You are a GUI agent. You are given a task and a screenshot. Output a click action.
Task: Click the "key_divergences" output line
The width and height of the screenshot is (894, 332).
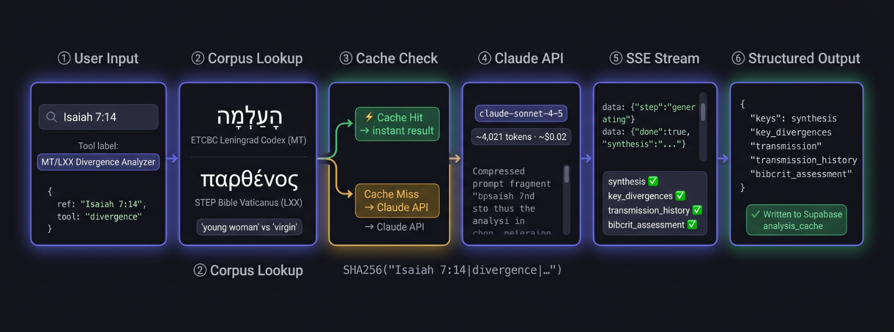pyautogui.click(x=791, y=132)
